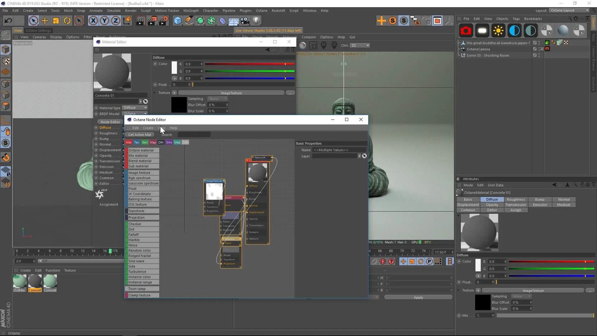Select the Live Selection tool
The width and height of the screenshot is (597, 336).
pyautogui.click(x=33, y=21)
